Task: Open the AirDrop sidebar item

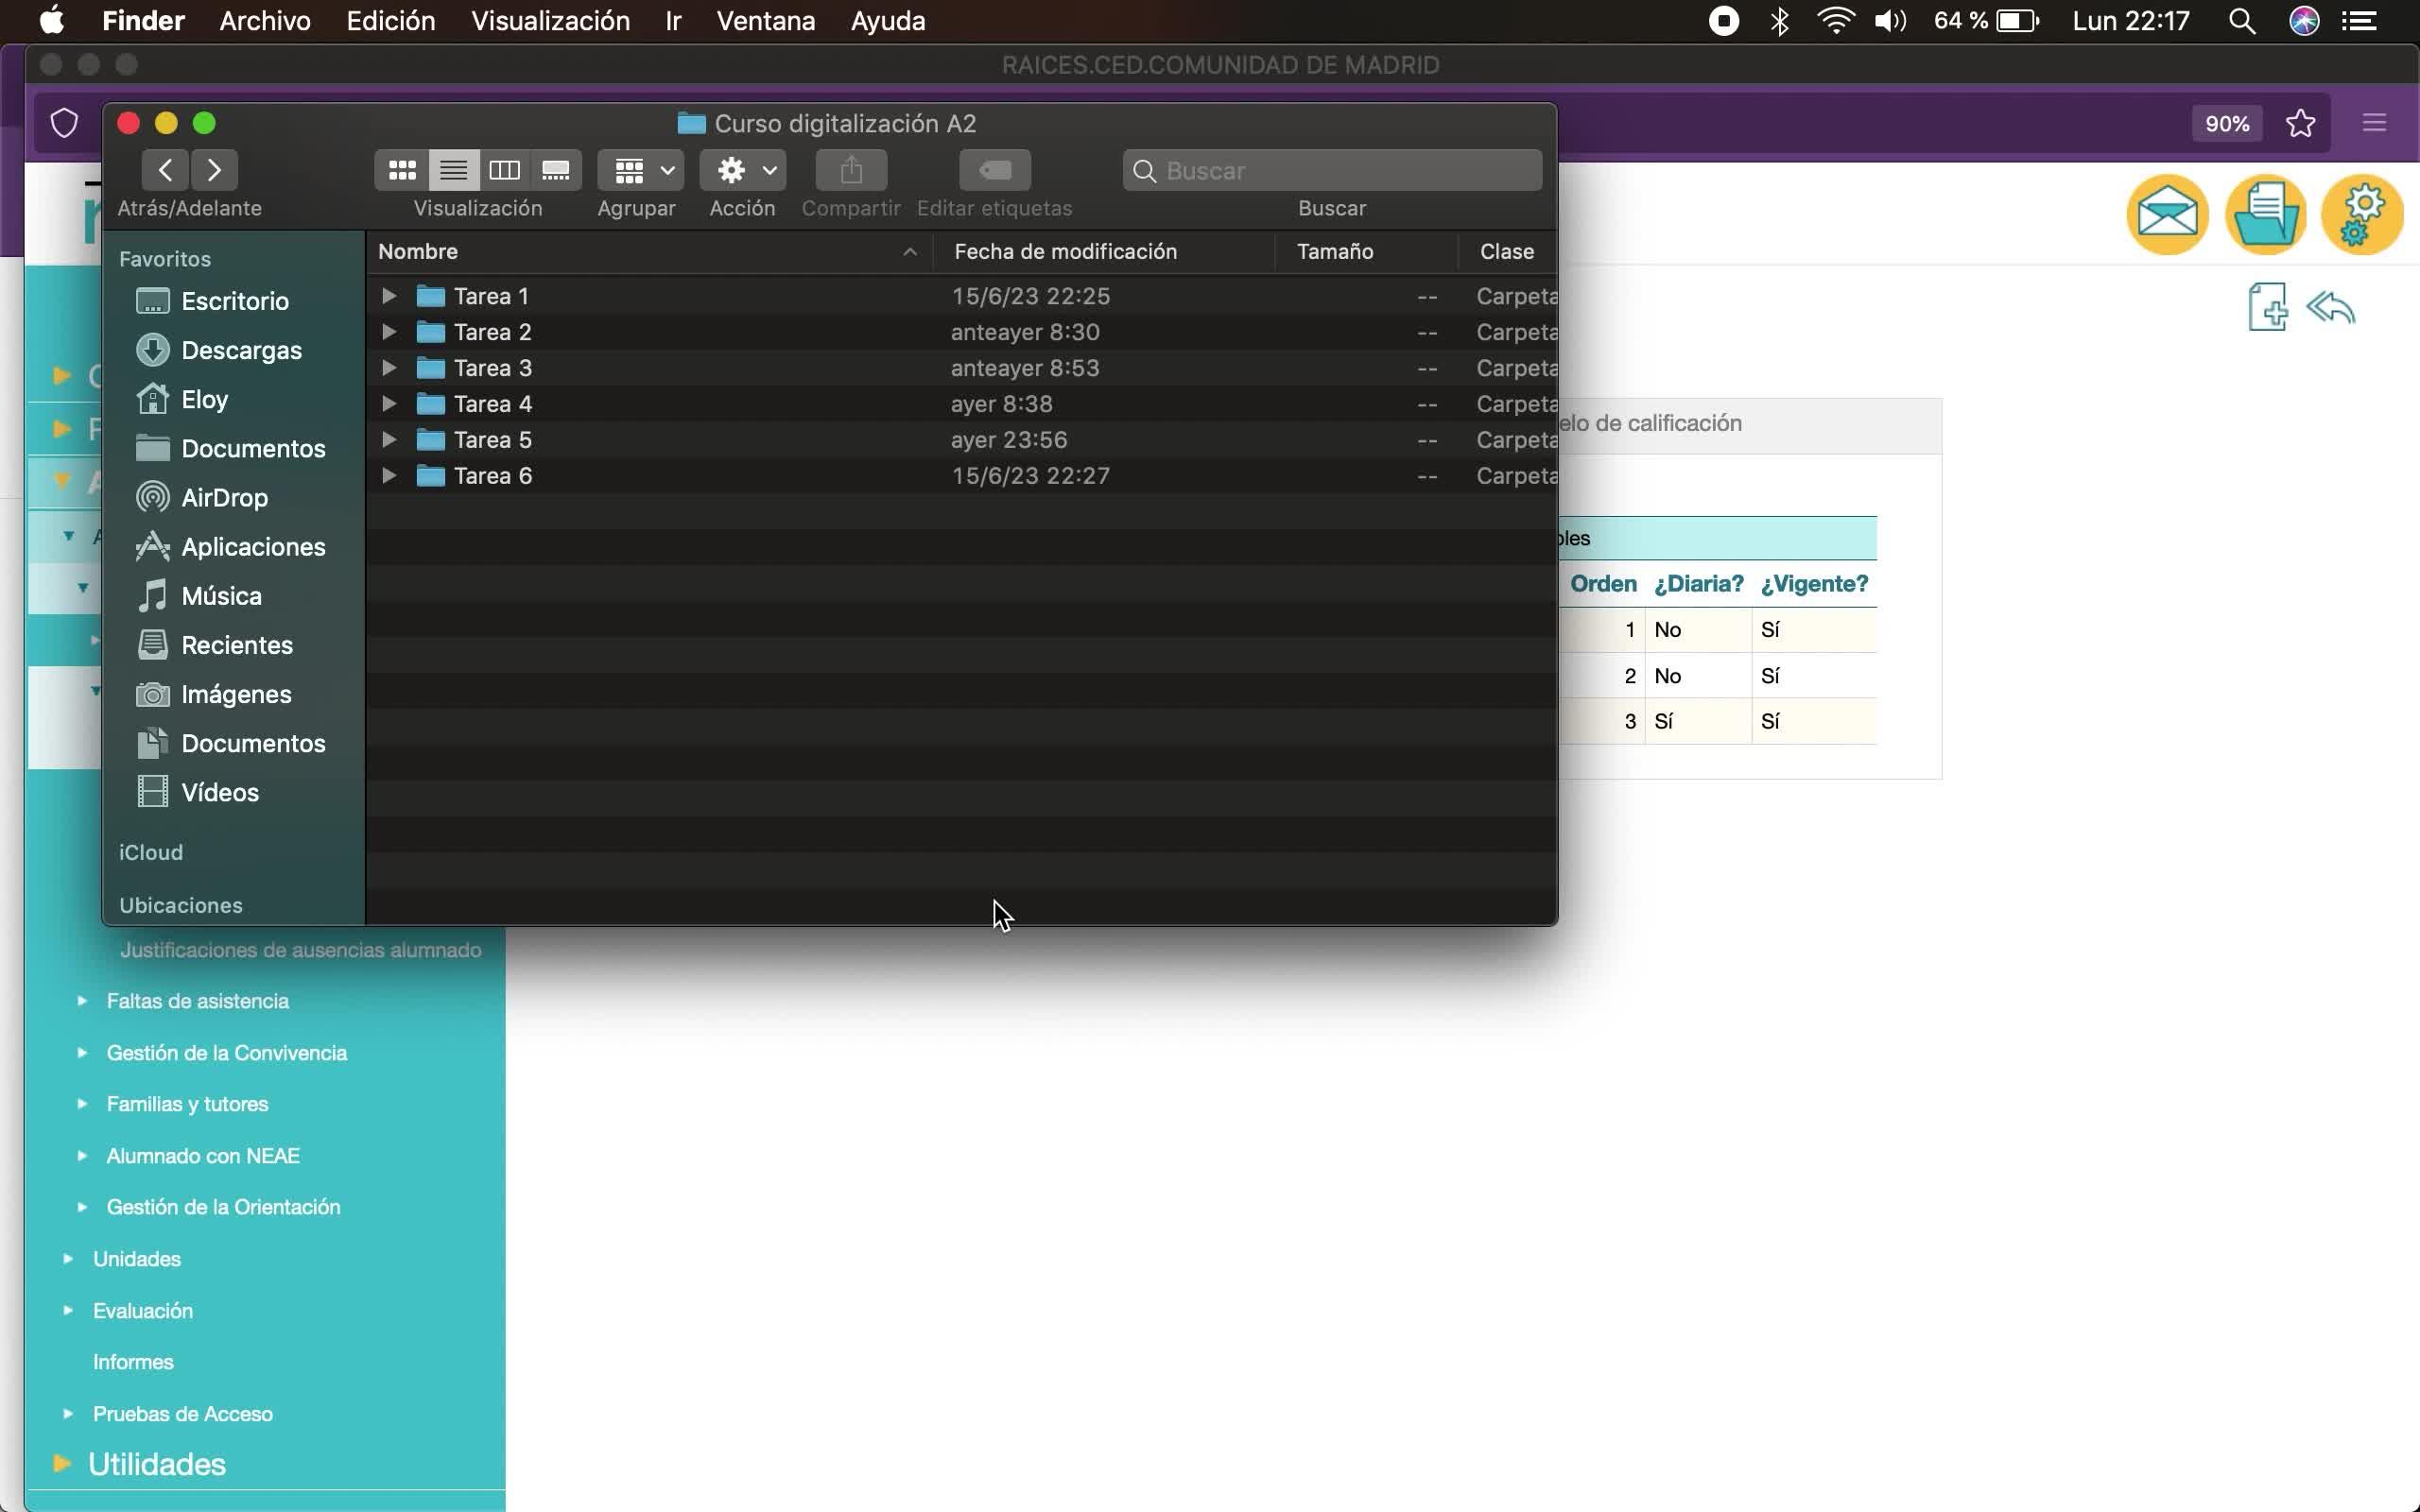Action: 224,498
